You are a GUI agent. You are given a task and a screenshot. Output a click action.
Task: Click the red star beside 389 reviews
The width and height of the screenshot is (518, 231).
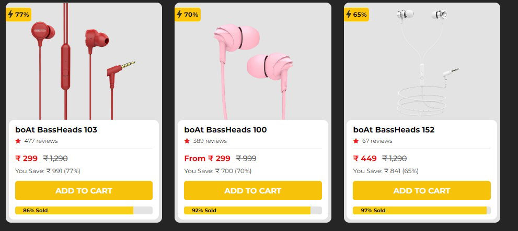(x=187, y=141)
